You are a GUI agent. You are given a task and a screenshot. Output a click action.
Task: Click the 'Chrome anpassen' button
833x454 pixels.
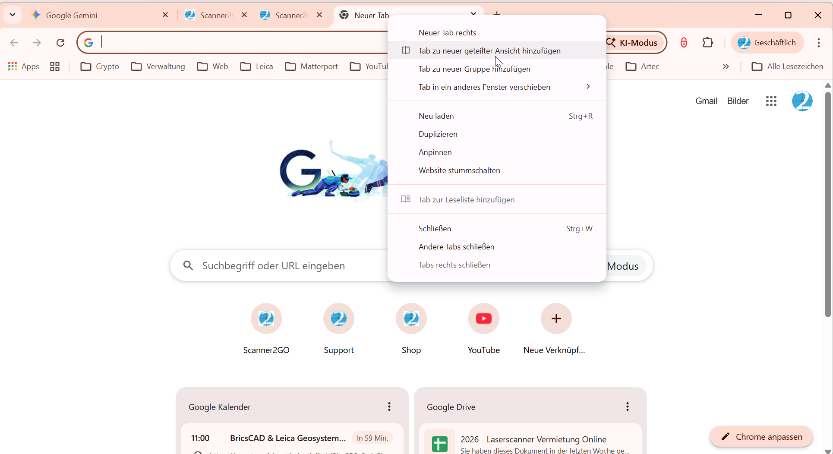tap(761, 437)
